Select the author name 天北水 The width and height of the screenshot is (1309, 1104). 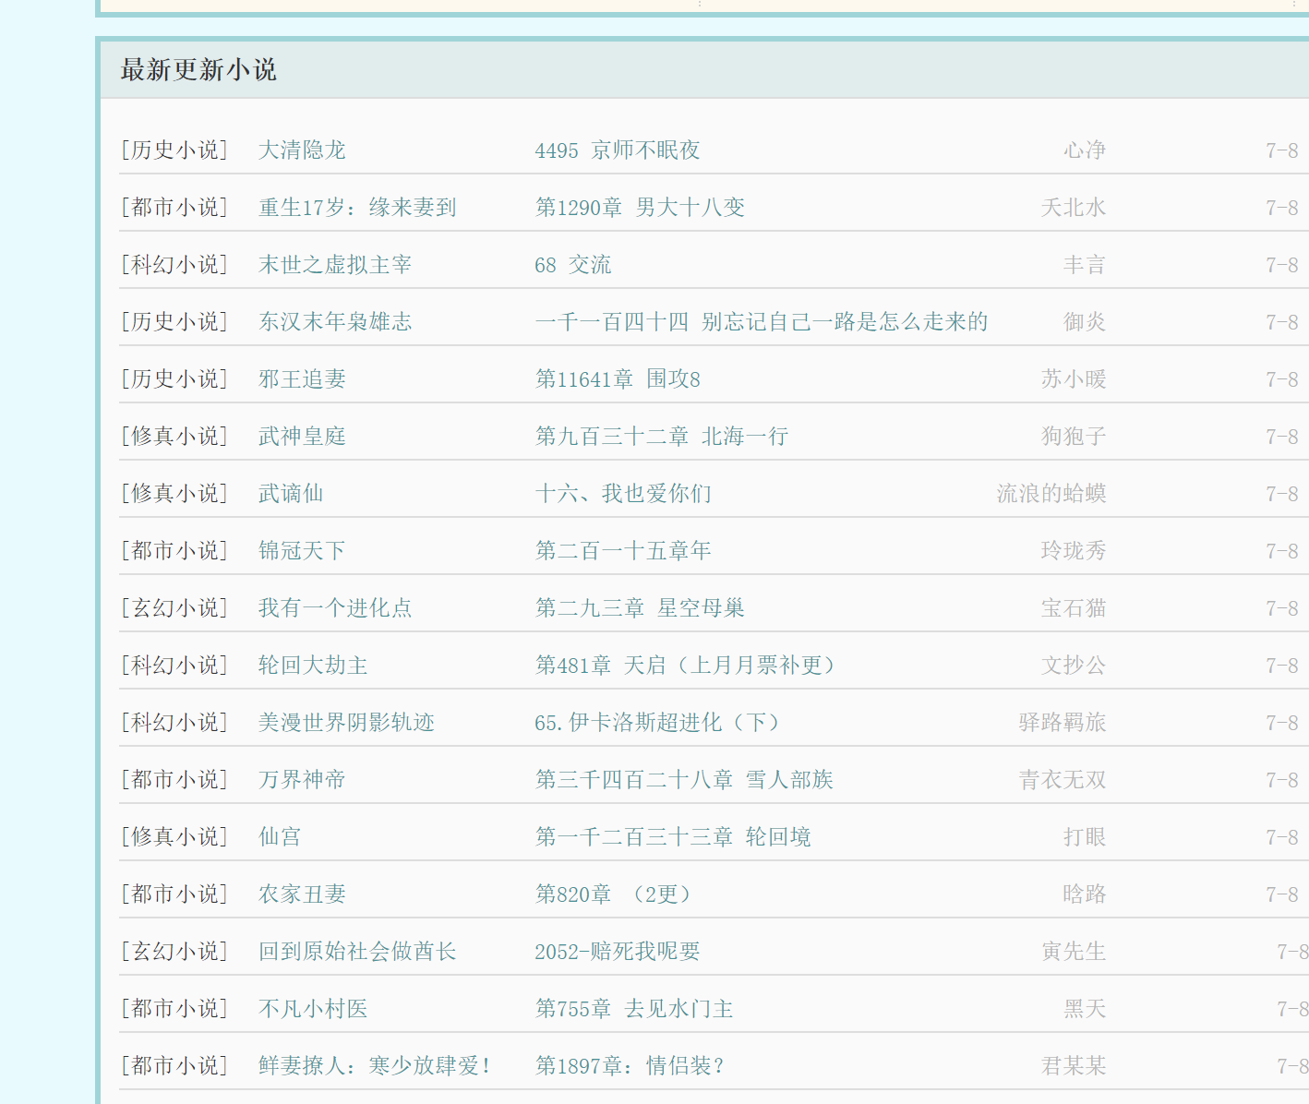pos(1074,208)
